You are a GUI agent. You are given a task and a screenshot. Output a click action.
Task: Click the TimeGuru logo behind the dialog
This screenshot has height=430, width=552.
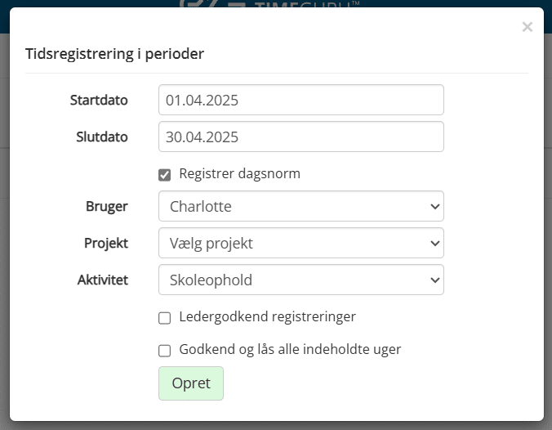269,4
